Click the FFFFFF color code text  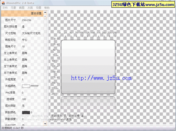[x=35, y=86]
